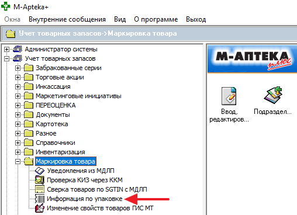Open Внутренние сообщения menu
This screenshot has height=215, width=297.
pos(67,19)
